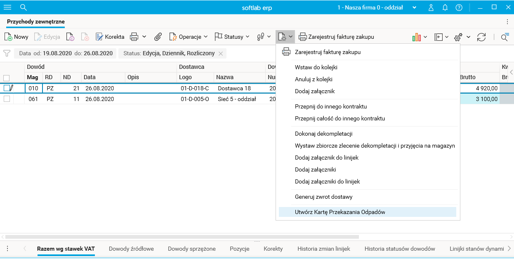The height and width of the screenshot is (261, 514).
Task: Click the paperclip attachment icon
Action: pos(158,37)
